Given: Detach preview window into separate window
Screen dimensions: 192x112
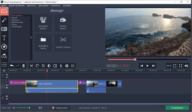Looking at the screenshot, I should tap(175, 66).
